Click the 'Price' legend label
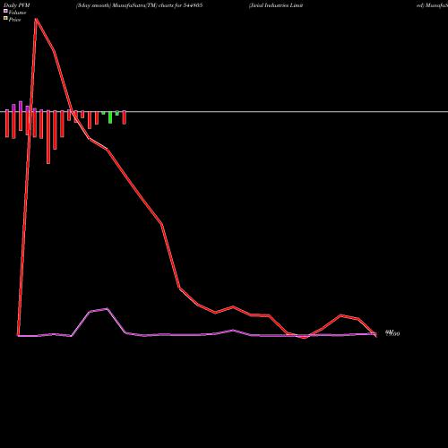448x448 pixels. [x=14, y=20]
